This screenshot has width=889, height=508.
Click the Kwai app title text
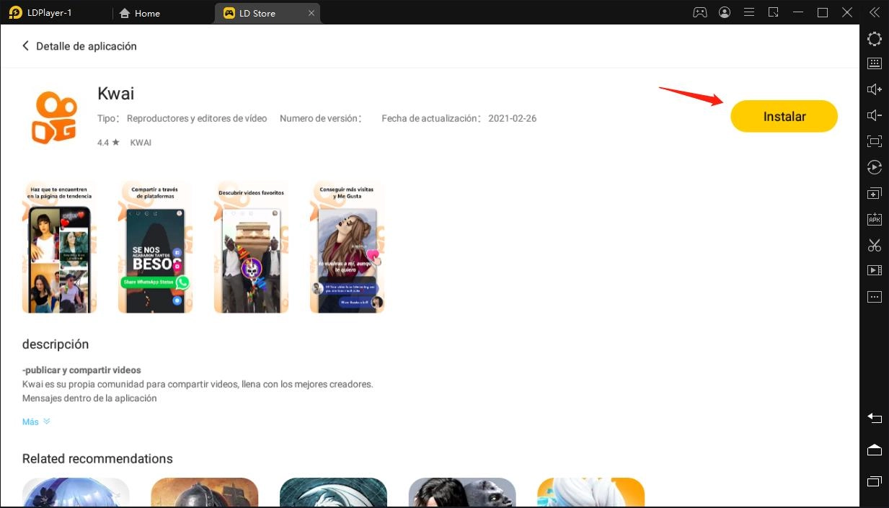point(115,93)
